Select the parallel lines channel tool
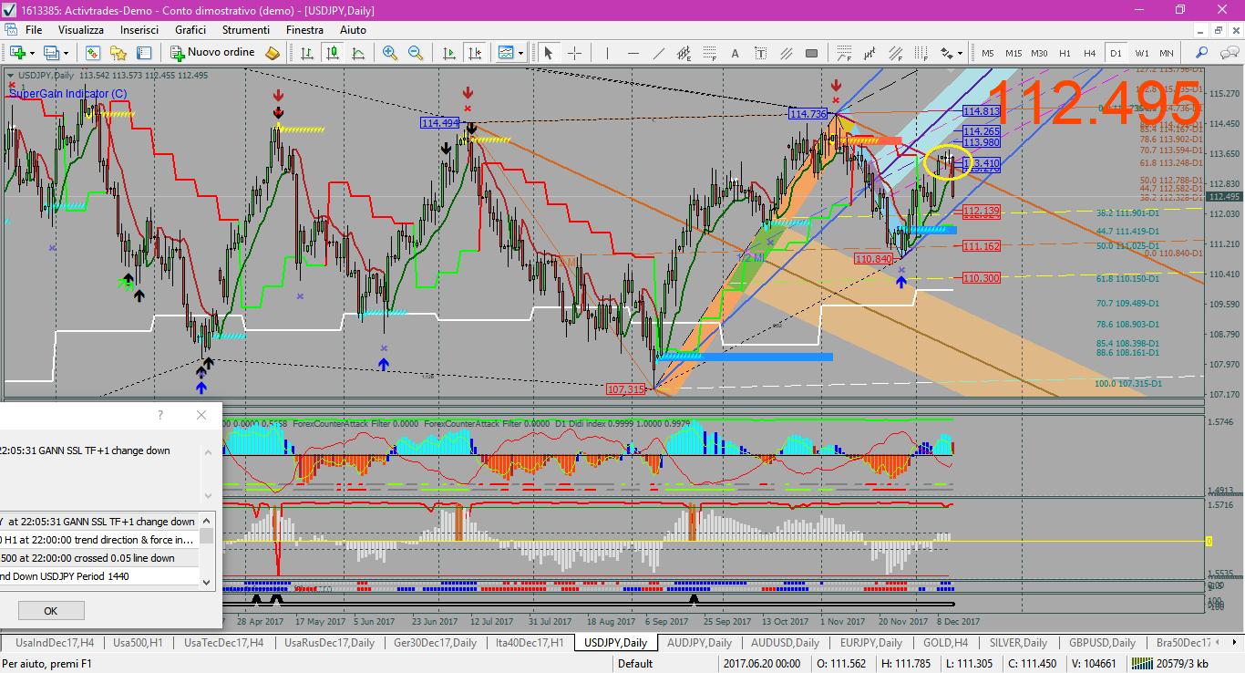This screenshot has height=673, width=1245. click(786, 53)
